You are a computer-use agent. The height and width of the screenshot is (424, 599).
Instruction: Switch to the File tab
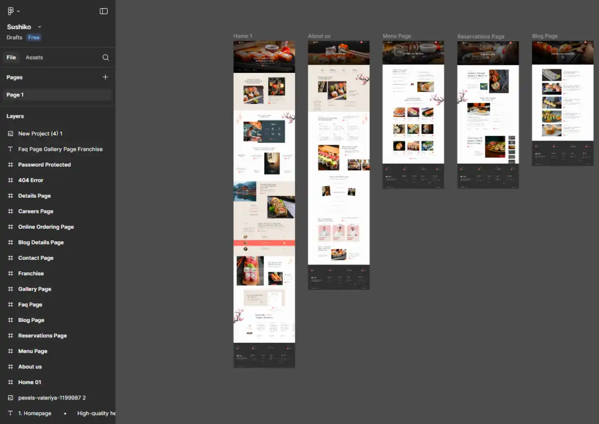click(11, 58)
